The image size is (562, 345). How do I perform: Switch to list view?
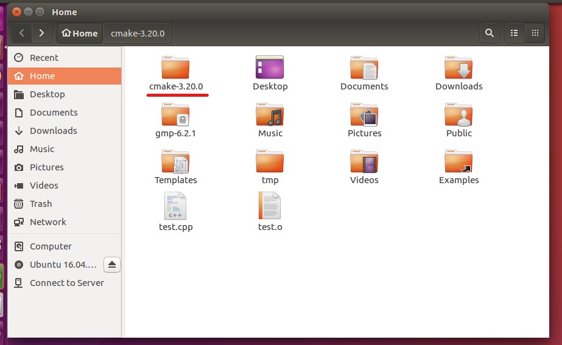tap(515, 33)
